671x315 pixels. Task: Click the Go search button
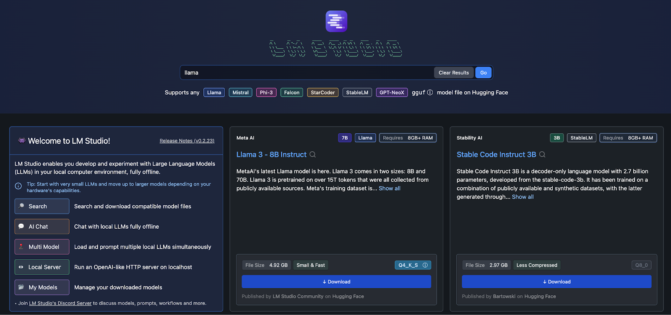pos(483,72)
